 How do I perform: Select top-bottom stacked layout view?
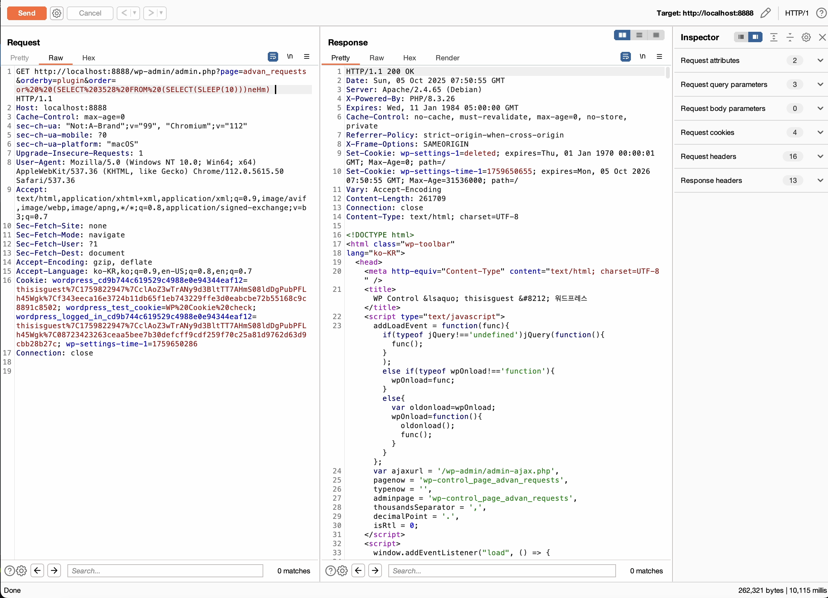pyautogui.click(x=639, y=35)
